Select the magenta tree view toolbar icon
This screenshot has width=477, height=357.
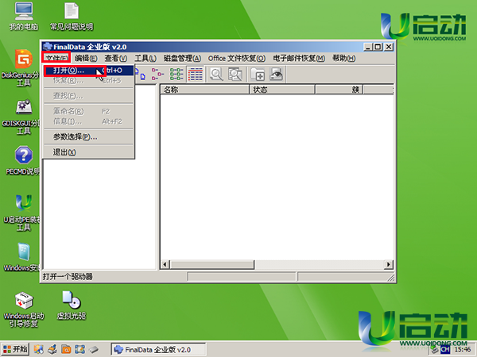157,75
